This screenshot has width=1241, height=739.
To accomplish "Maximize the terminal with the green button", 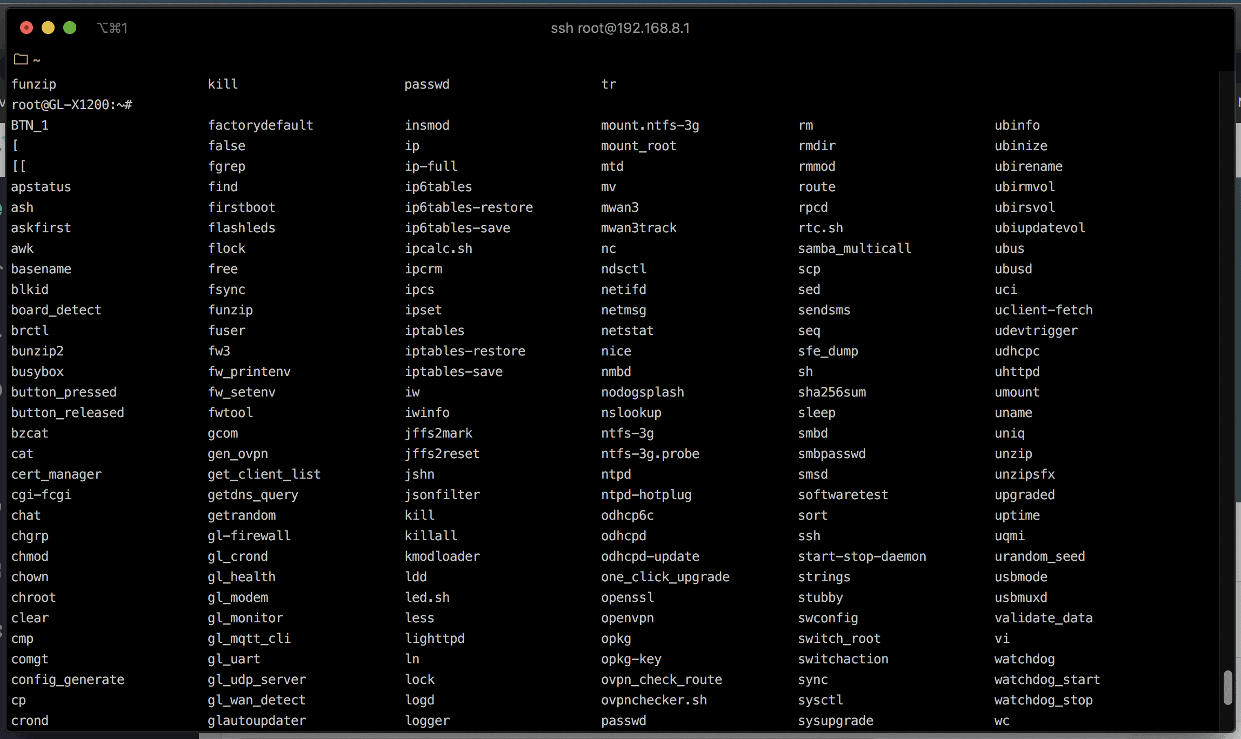I will (x=70, y=28).
